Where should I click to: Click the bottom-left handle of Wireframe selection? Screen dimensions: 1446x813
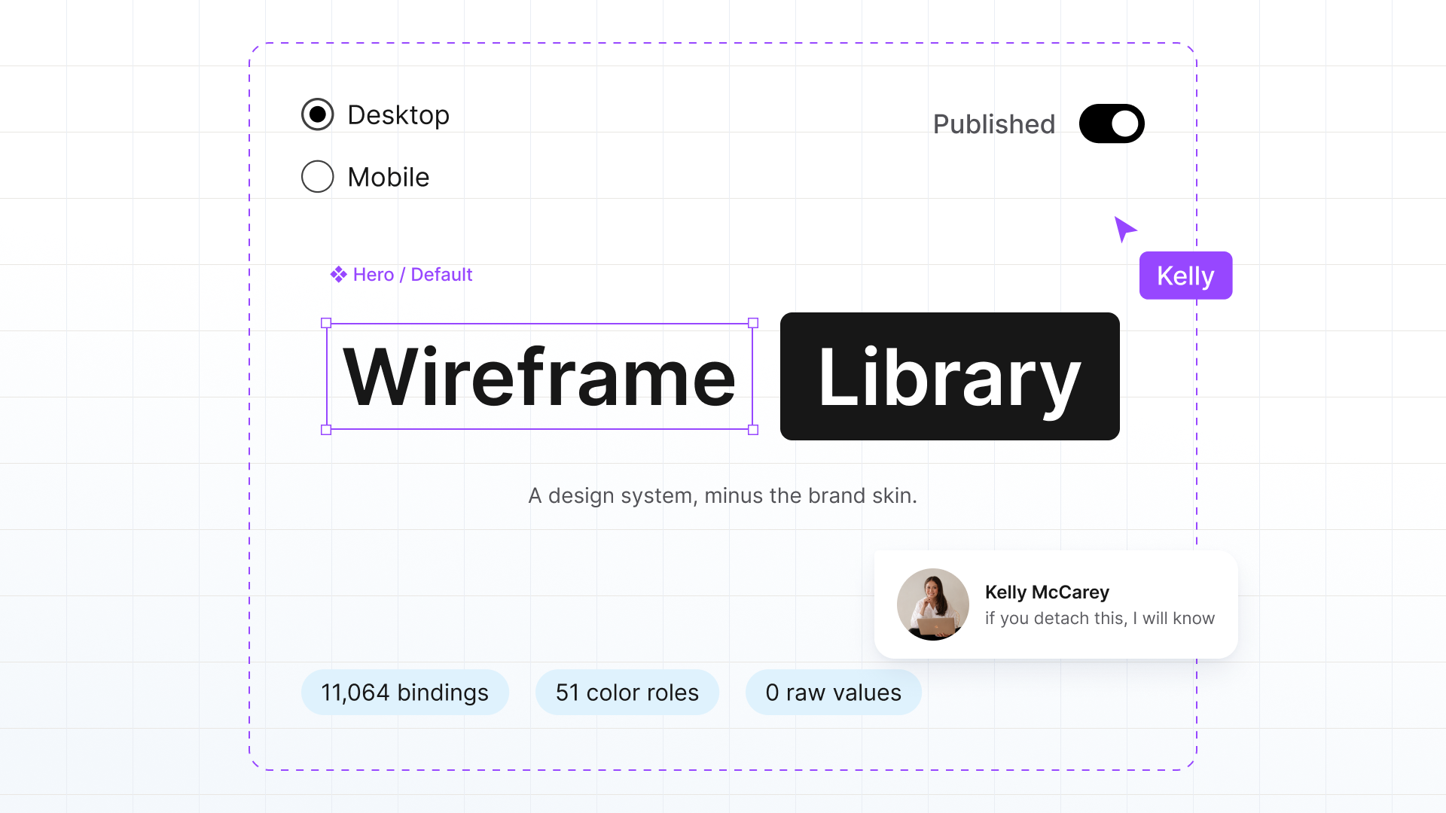pos(326,430)
